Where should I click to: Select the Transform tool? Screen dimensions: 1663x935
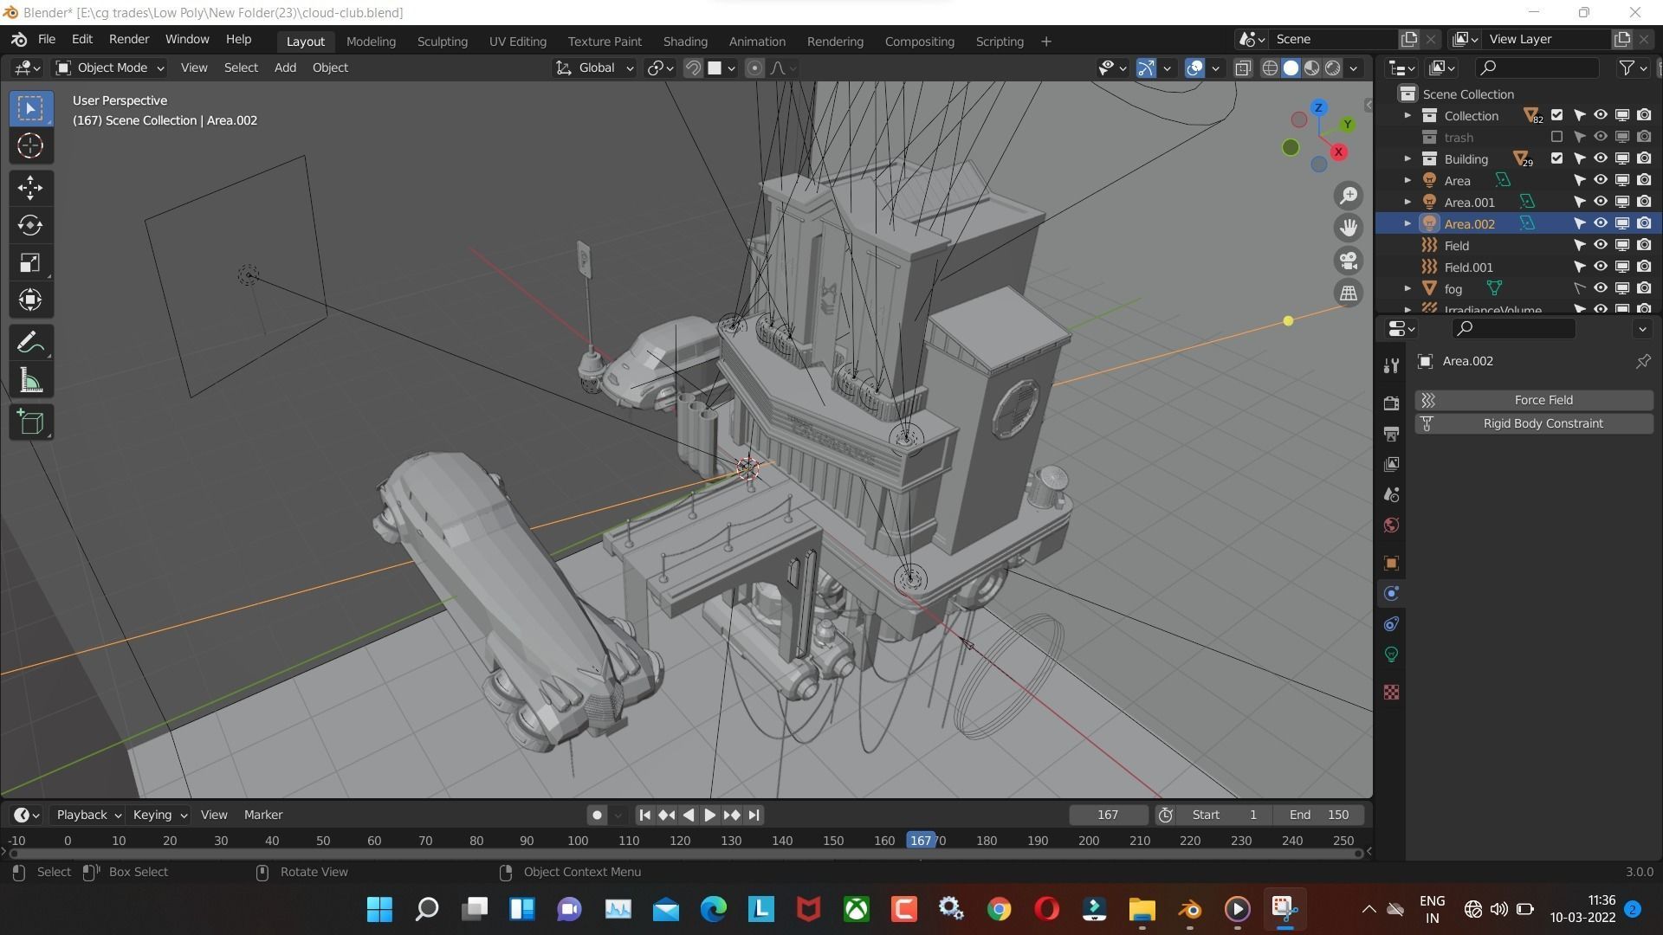[30, 300]
